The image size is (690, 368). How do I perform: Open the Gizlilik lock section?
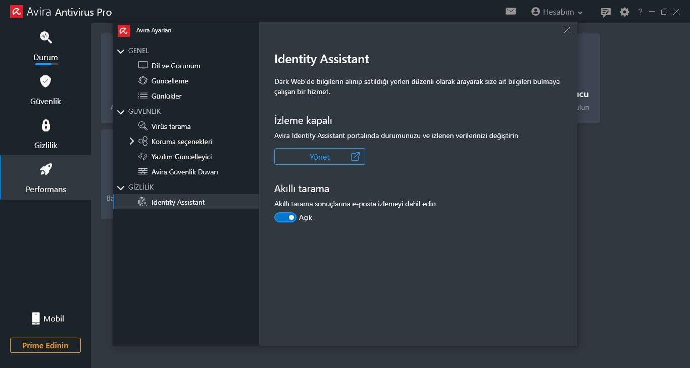pos(45,134)
